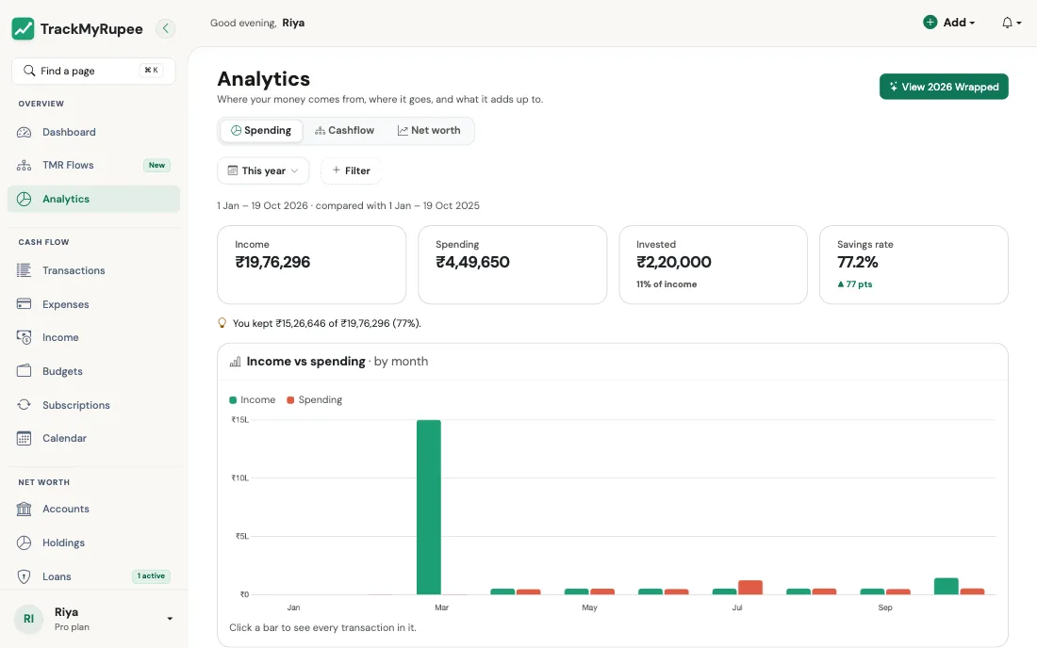Viewport: 1037px width, 648px height.
Task: Click the TrackMyRupee logo icon
Action: pyautogui.click(x=23, y=28)
